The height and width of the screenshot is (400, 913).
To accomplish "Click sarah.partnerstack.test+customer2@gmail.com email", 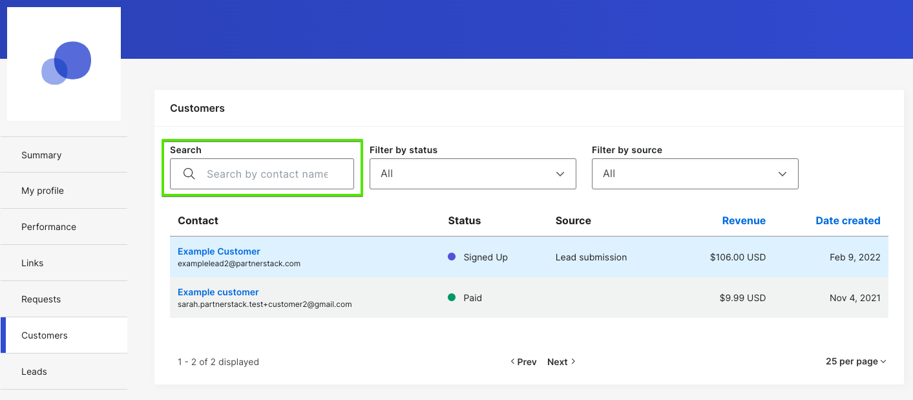I will click(x=265, y=304).
